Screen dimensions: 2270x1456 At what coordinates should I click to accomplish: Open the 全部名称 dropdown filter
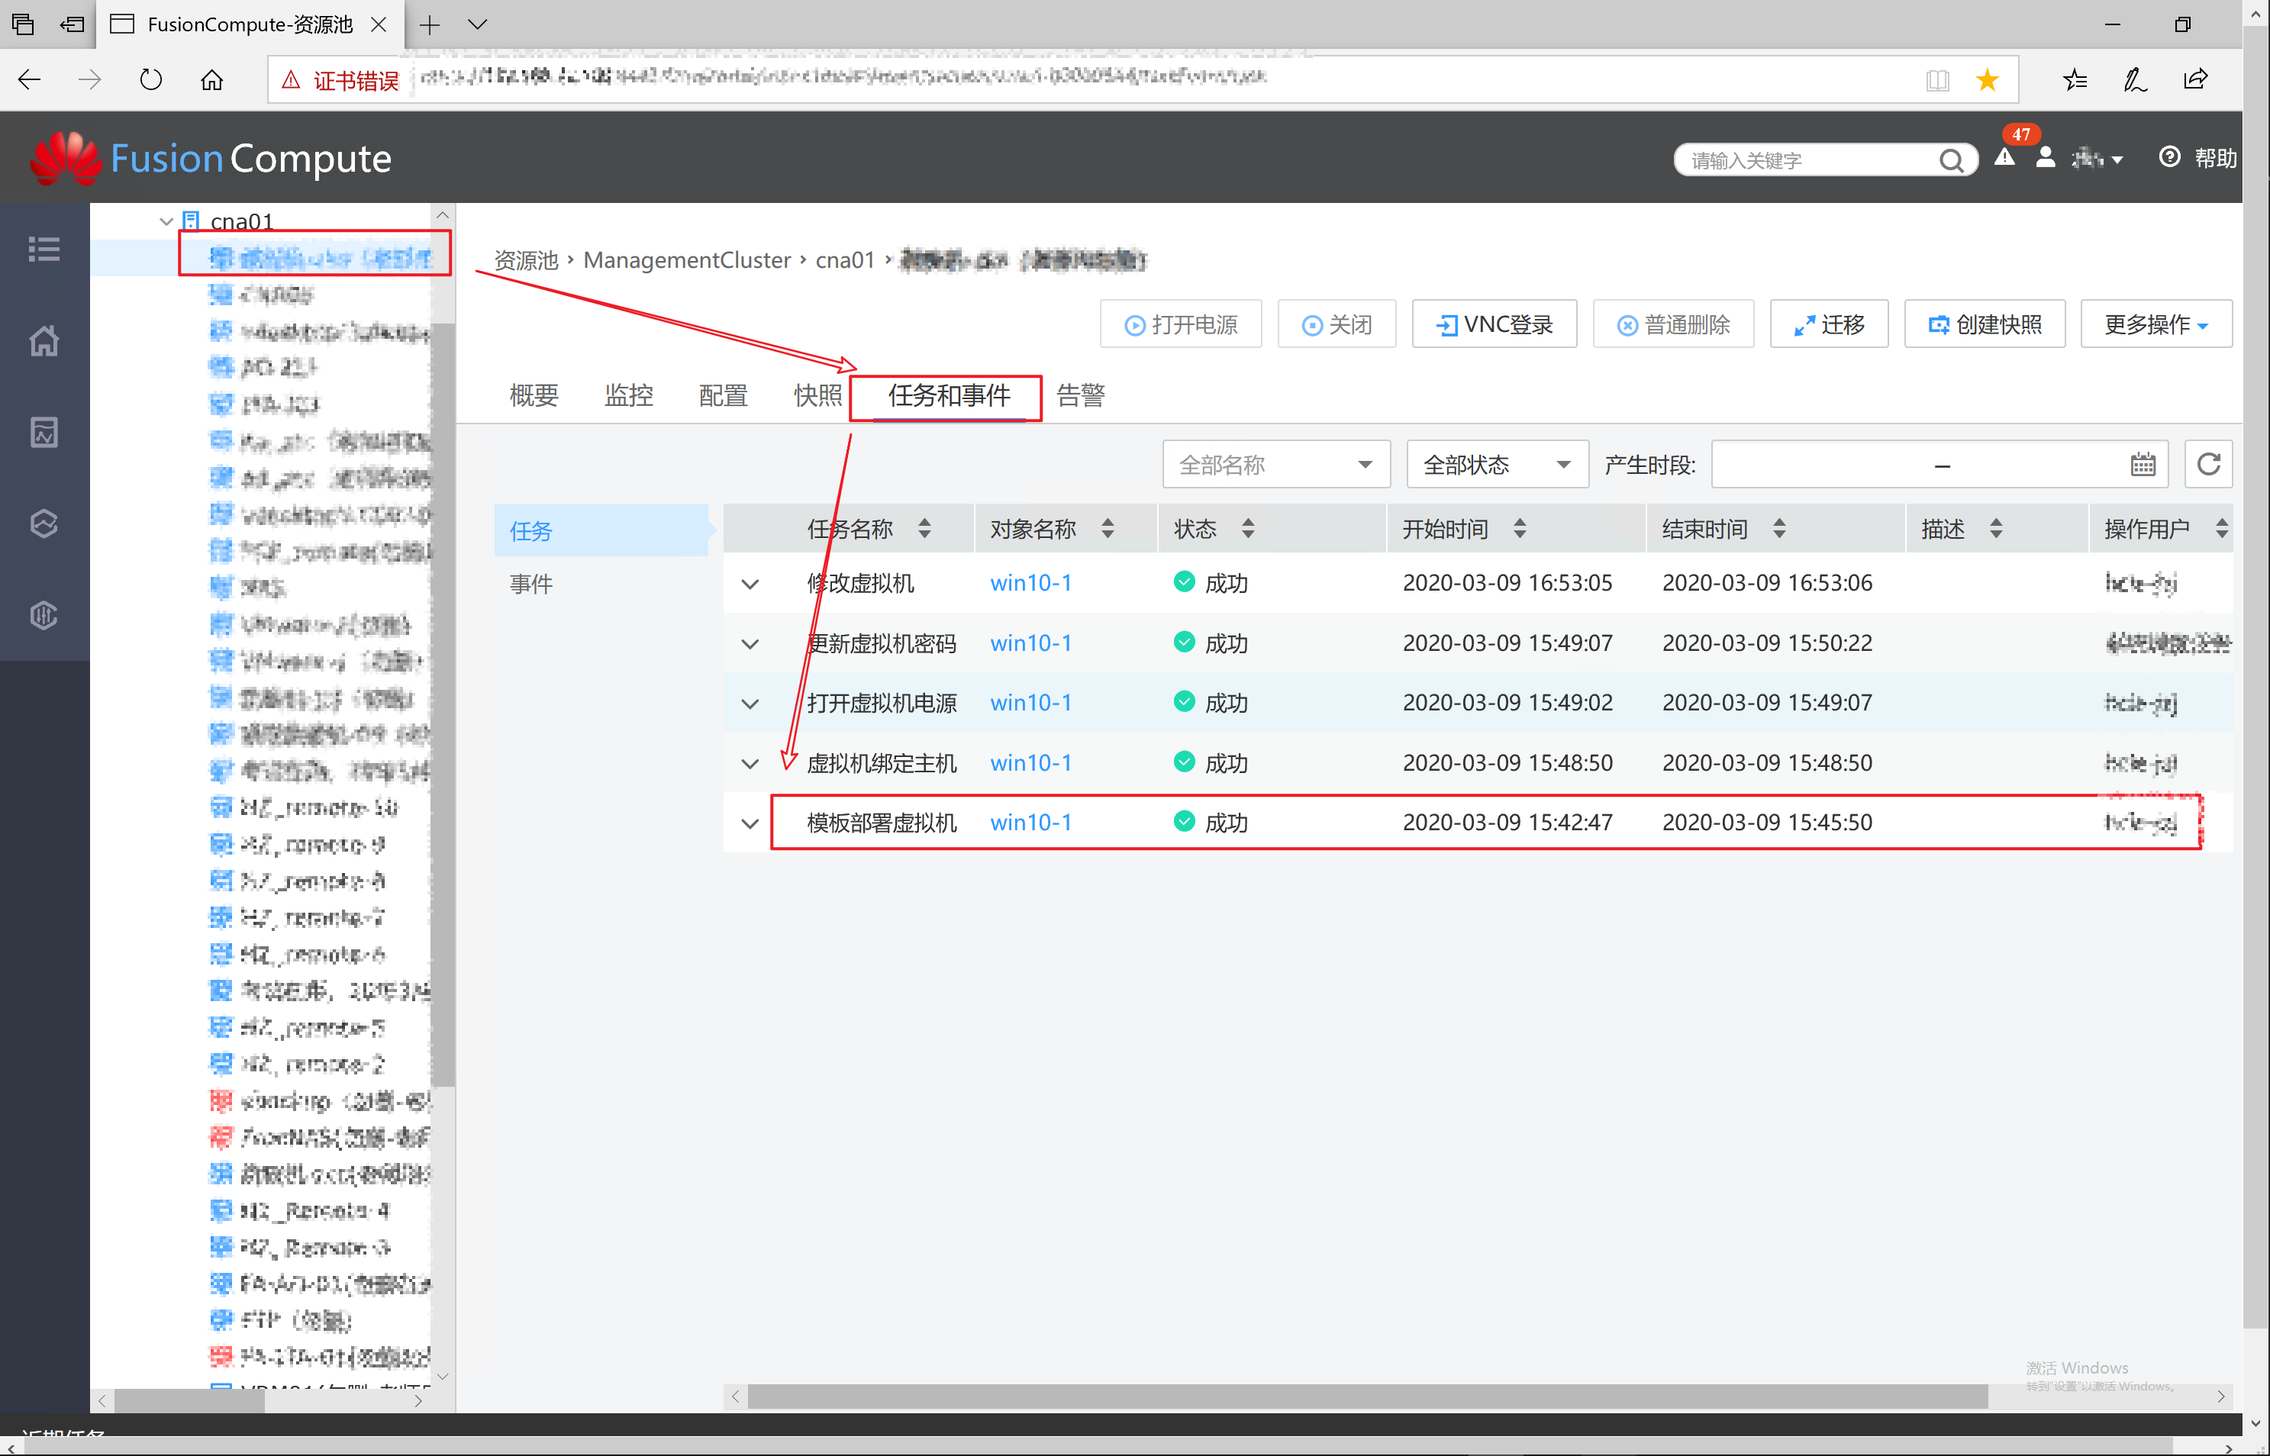(1275, 464)
